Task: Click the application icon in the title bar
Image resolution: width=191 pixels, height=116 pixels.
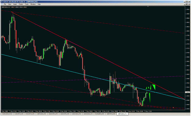Action: tap(2, 2)
